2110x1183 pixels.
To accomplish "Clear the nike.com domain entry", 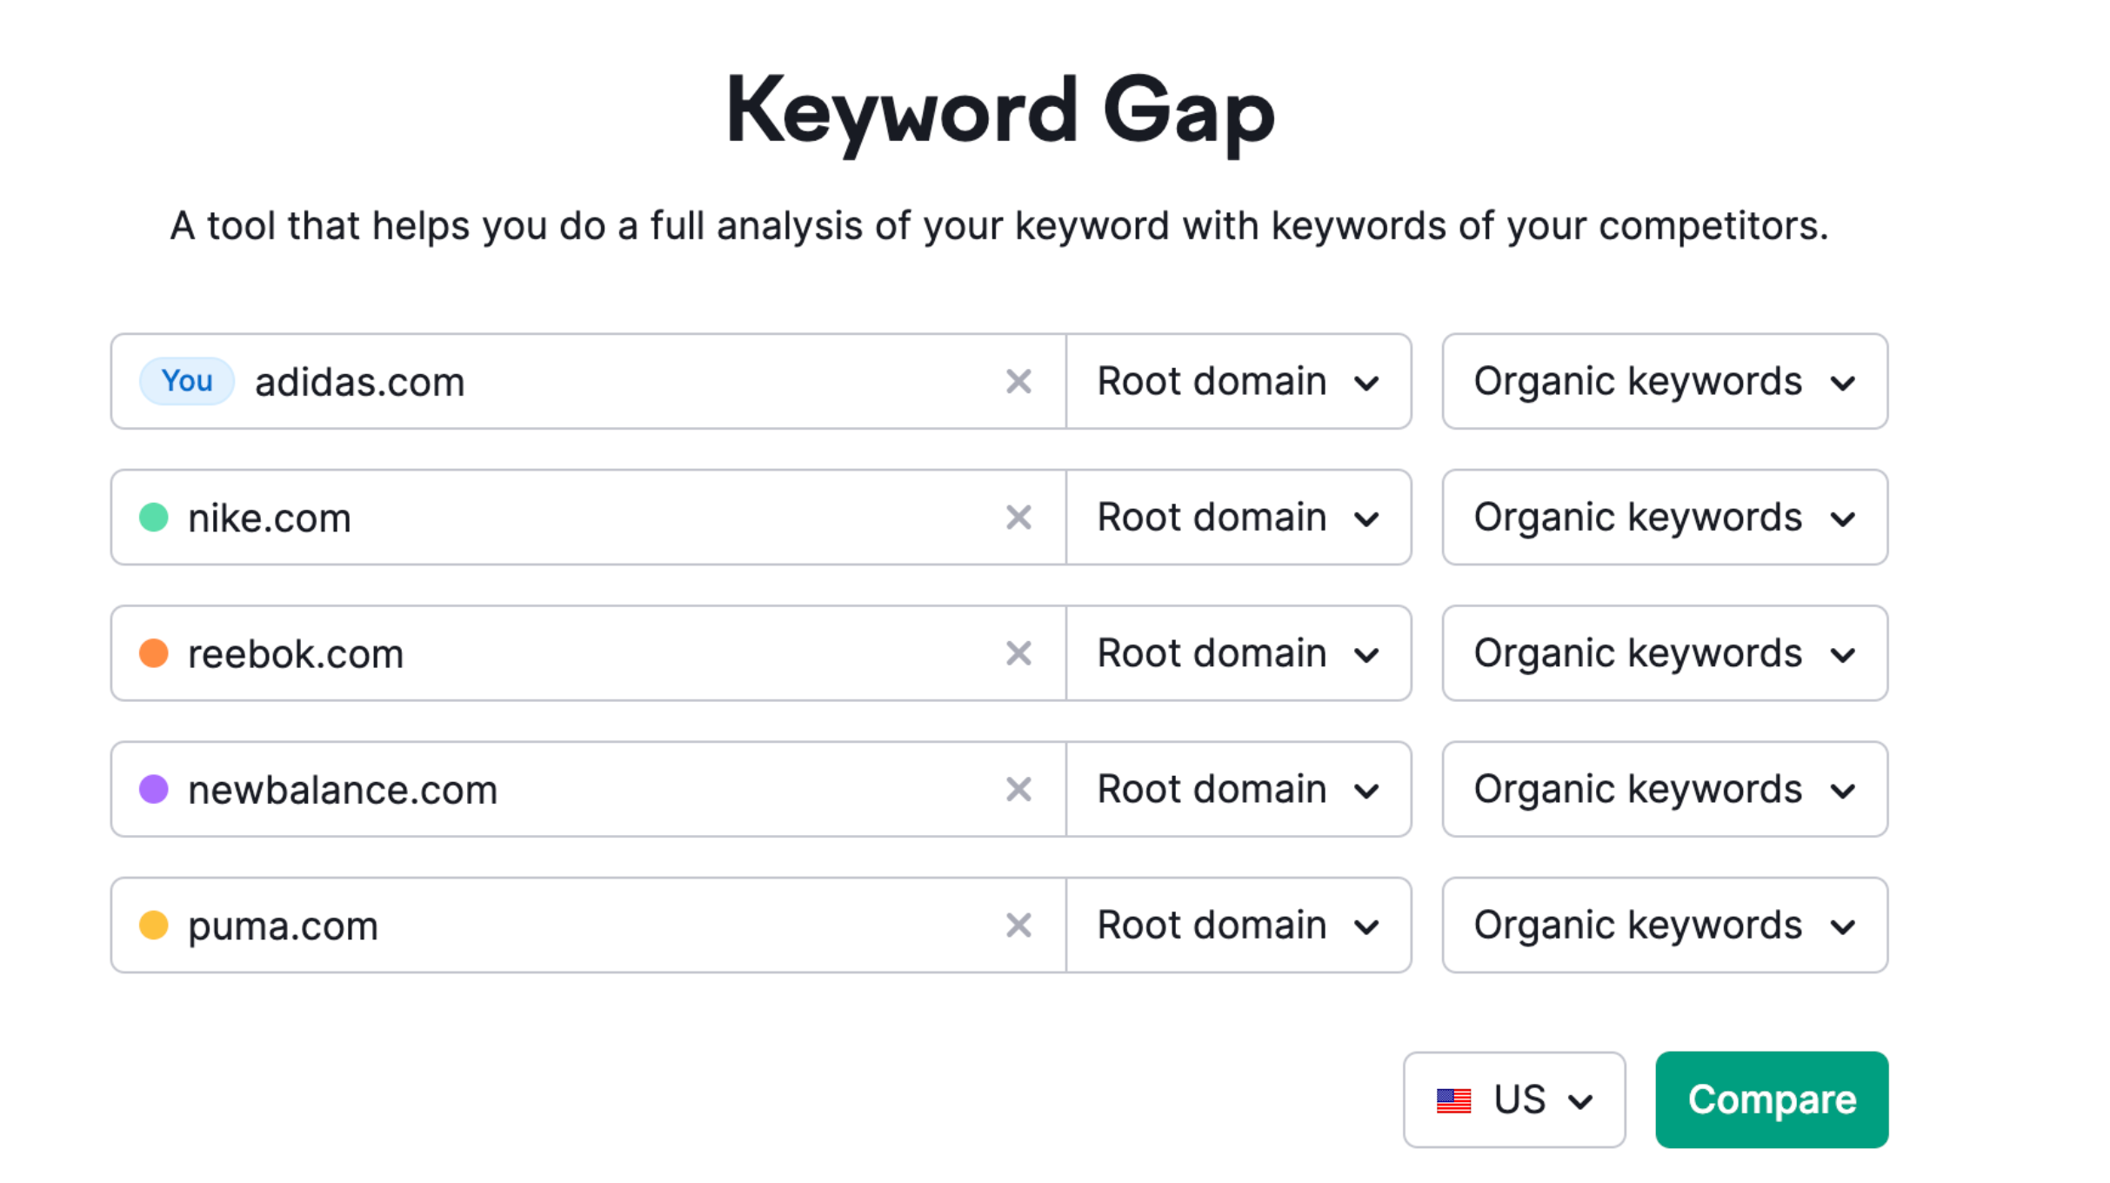I will click(x=1018, y=518).
